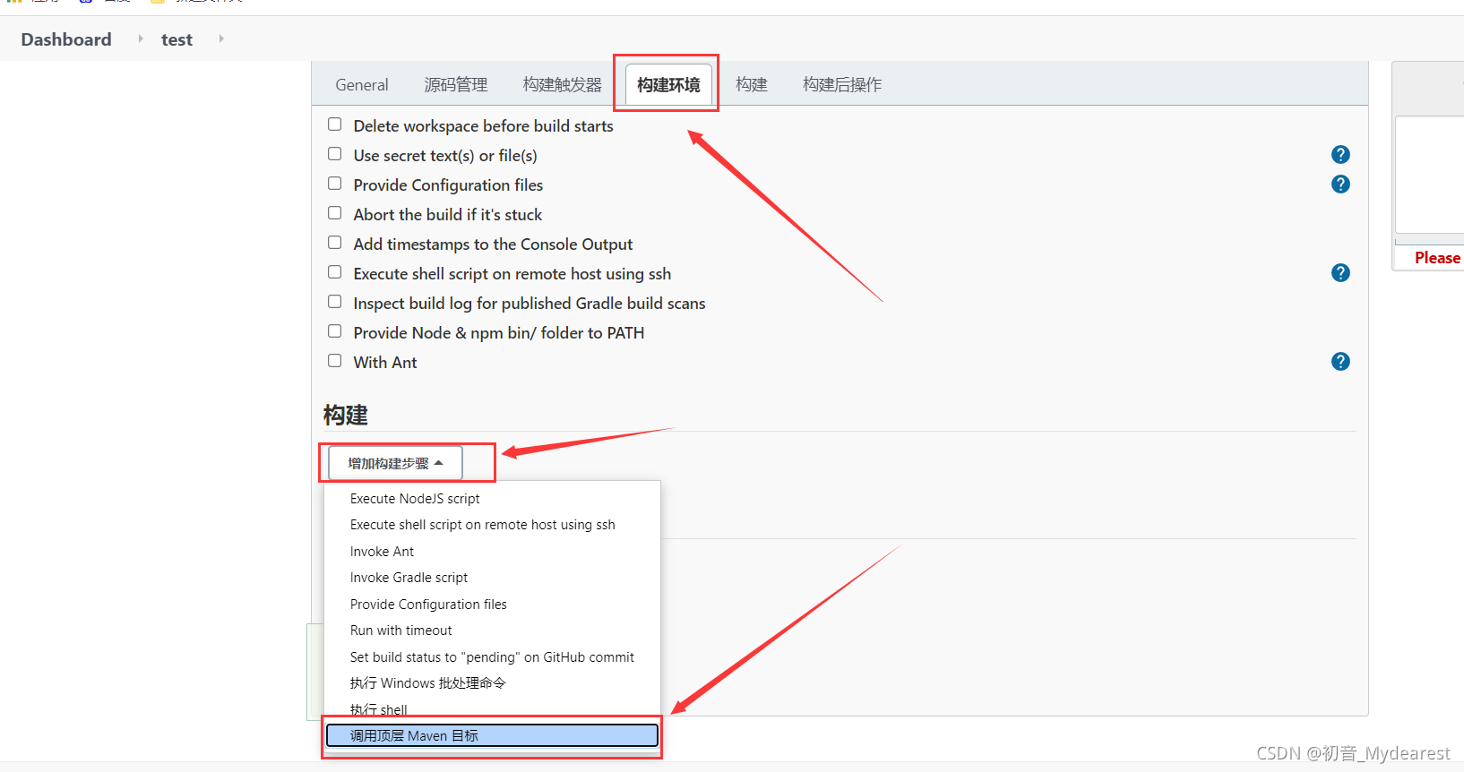The width and height of the screenshot is (1464, 772).
Task: Check Execute shell script on remote host using ssh
Action: (x=335, y=272)
